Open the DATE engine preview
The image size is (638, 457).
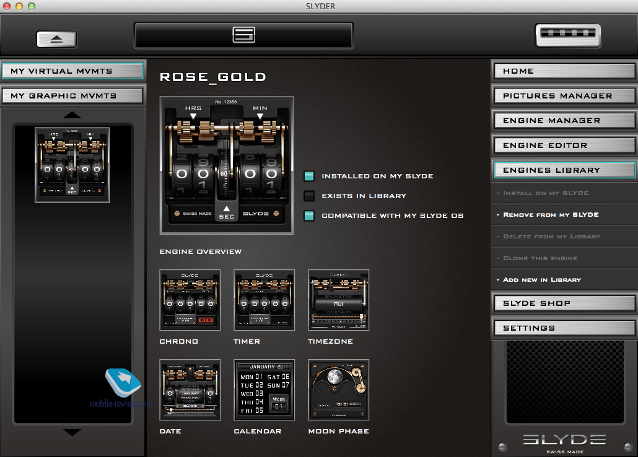click(190, 390)
